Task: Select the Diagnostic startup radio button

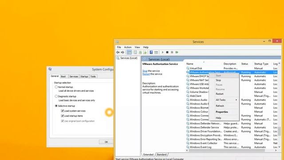Action: point(56,96)
